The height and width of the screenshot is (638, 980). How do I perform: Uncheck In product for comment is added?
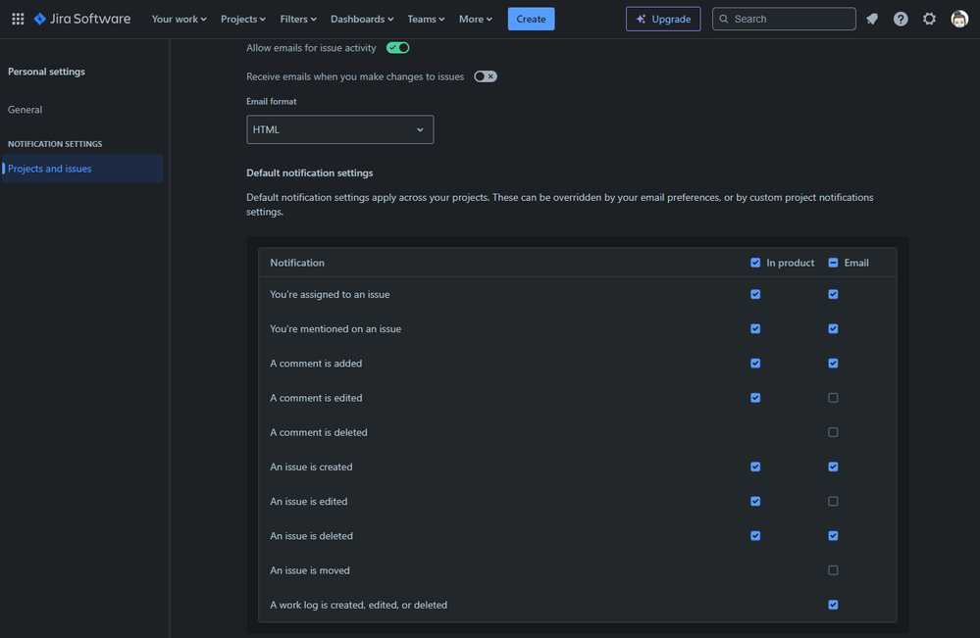pyautogui.click(x=755, y=364)
